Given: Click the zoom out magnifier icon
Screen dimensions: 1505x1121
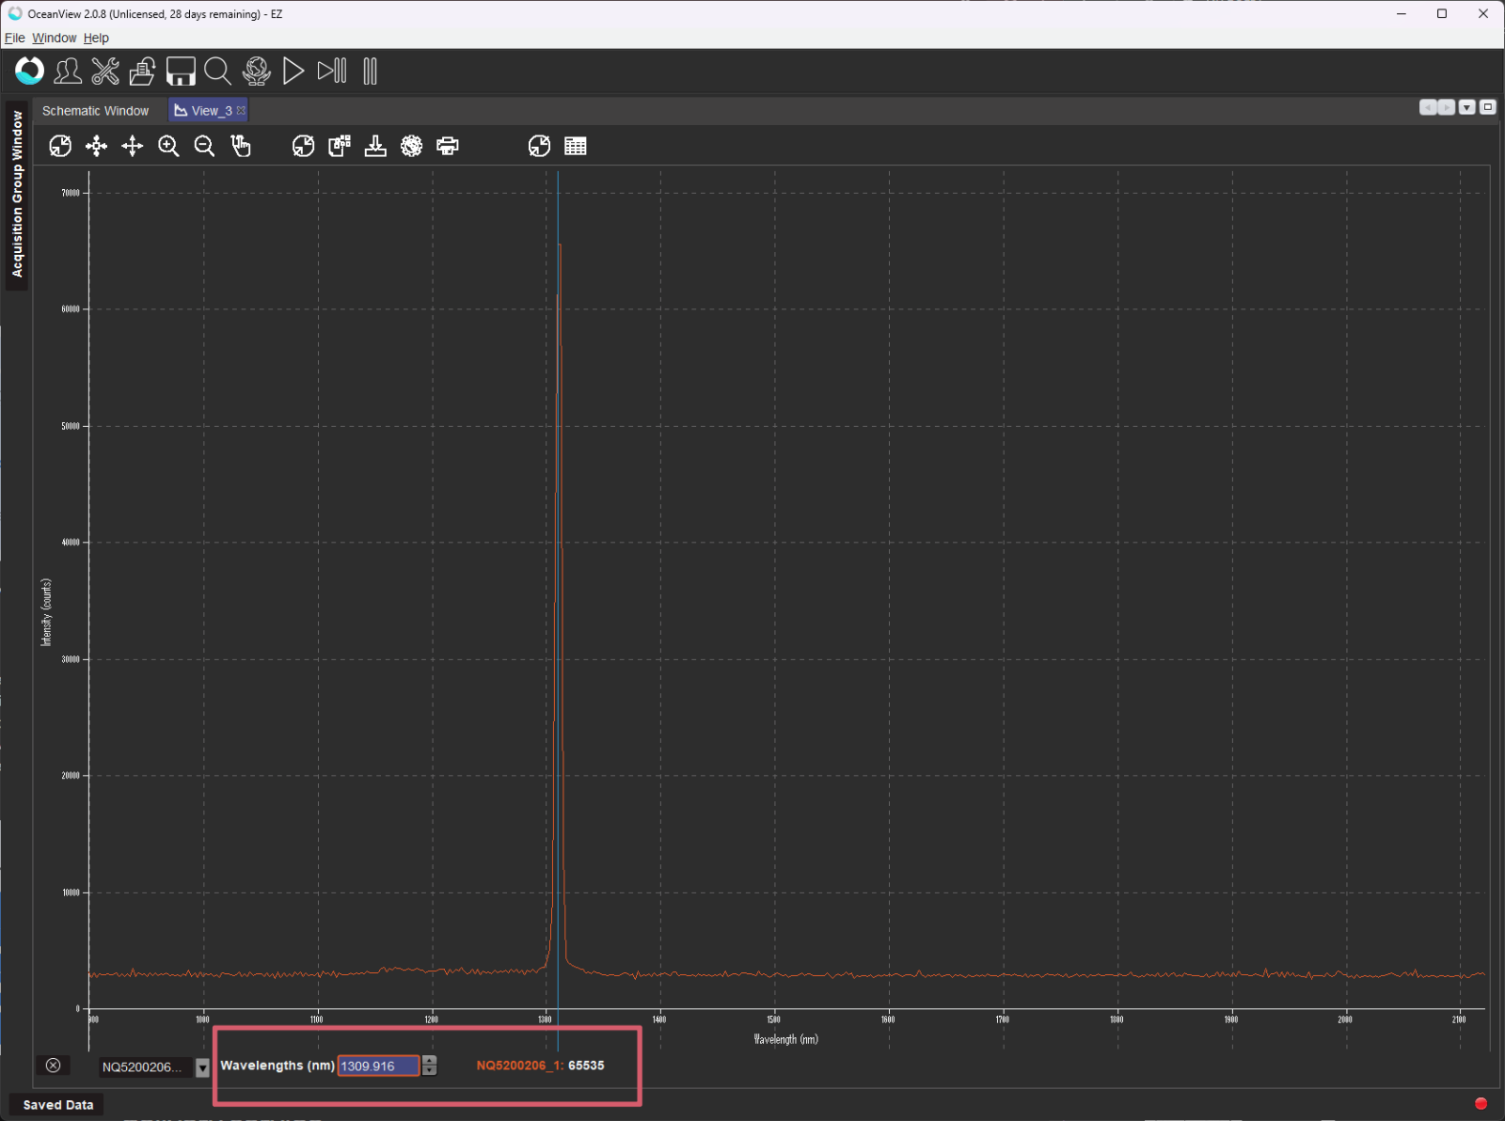Looking at the screenshot, I should [204, 146].
